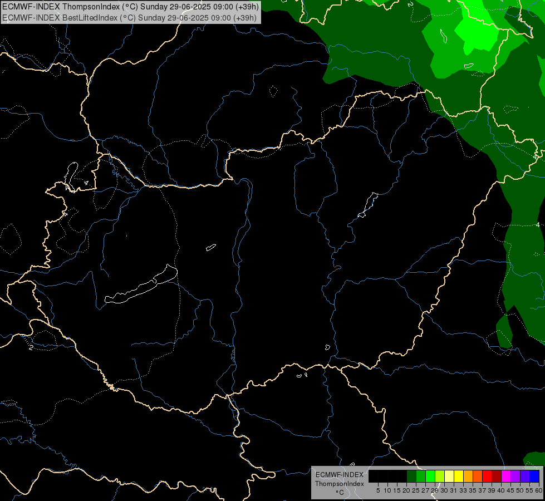Select the yellow-green 29–30 legend swatch
This screenshot has width=545, height=501.
[440, 476]
